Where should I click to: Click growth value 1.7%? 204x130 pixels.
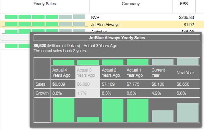(x=82, y=93)
